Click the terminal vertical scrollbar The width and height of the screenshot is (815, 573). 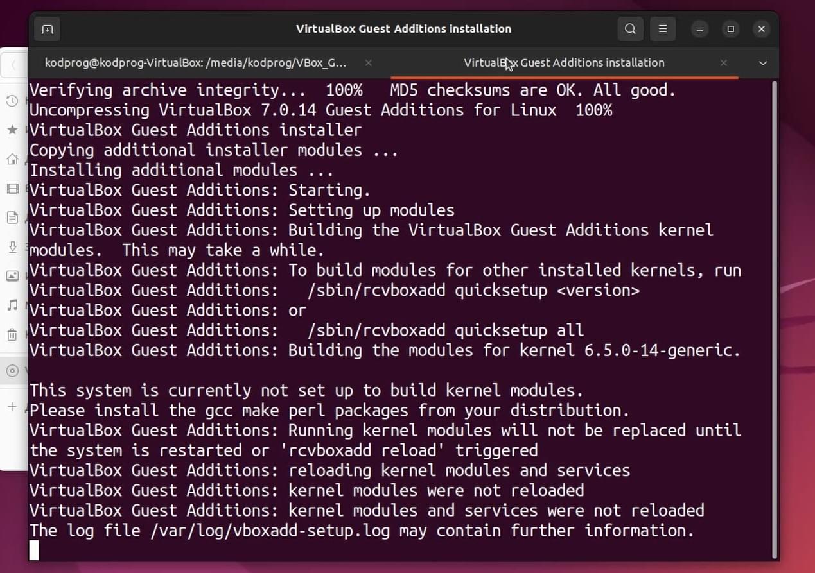pos(775,320)
